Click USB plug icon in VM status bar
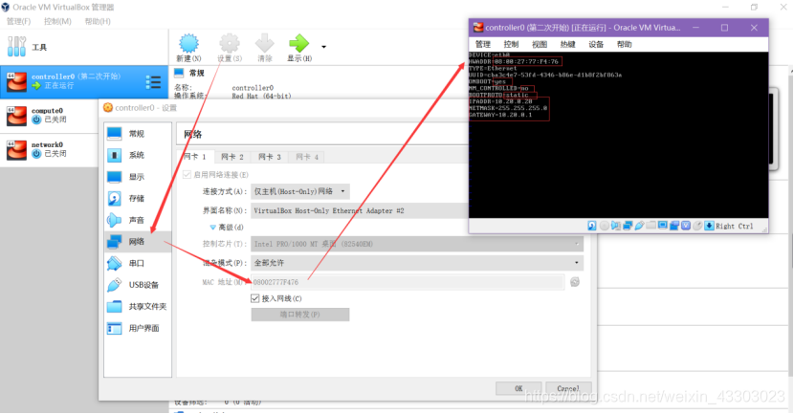 click(639, 226)
